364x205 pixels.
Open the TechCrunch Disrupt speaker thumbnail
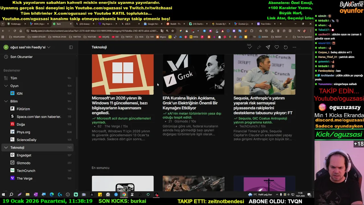pyautogui.click(x=264, y=74)
